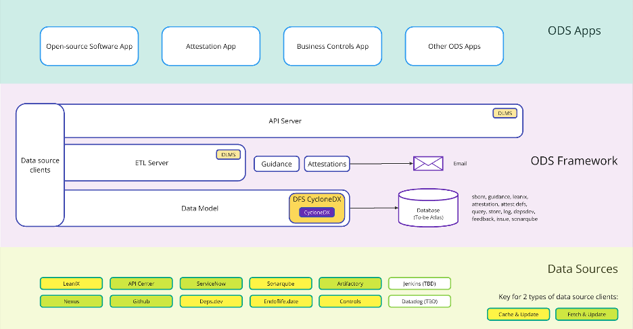Select the LeanIX data source
Screen dimensions: 633x329
72,284
